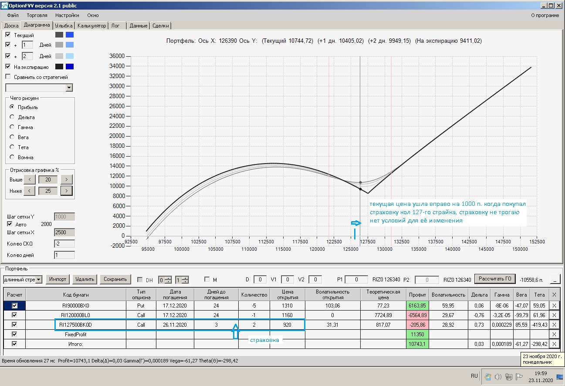Select the 'Дельта' radio button
The width and height of the screenshot is (565, 386).
click(12, 117)
